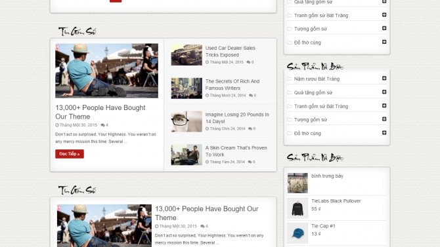Click clock icon beside Tháng Tám 24, 2014
440x247 pixels.
[207, 162]
